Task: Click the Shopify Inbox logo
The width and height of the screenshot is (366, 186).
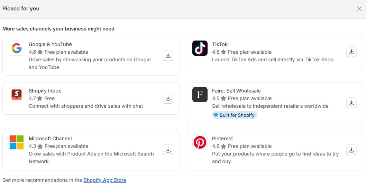Action: pyautogui.click(x=17, y=95)
